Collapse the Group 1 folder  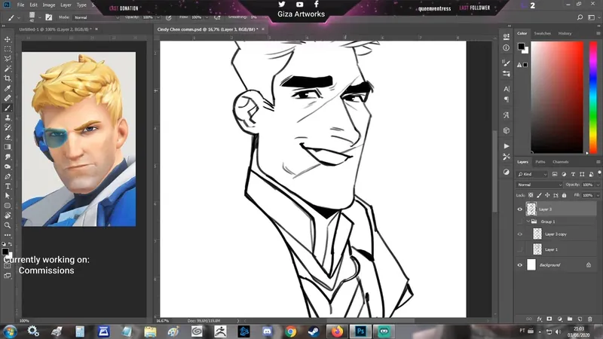tap(528, 221)
